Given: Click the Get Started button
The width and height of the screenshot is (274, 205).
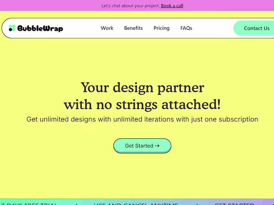Looking at the screenshot, I should coord(142,146).
